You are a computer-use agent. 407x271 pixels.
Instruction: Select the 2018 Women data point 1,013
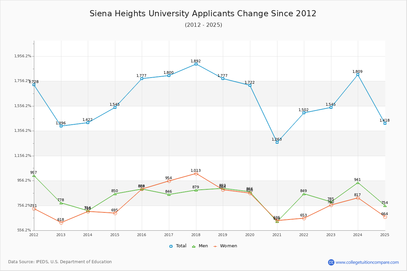point(196,173)
